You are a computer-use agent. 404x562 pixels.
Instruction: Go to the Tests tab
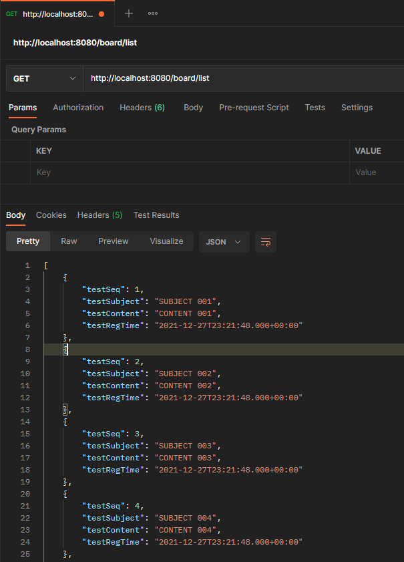tap(315, 108)
